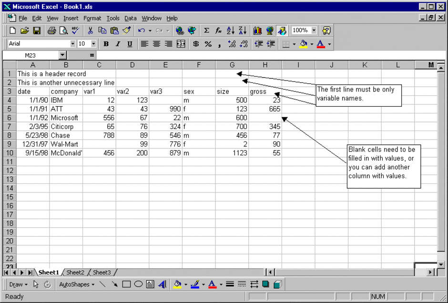Click the AutoSum sigma icon

pyautogui.click(x=206, y=30)
